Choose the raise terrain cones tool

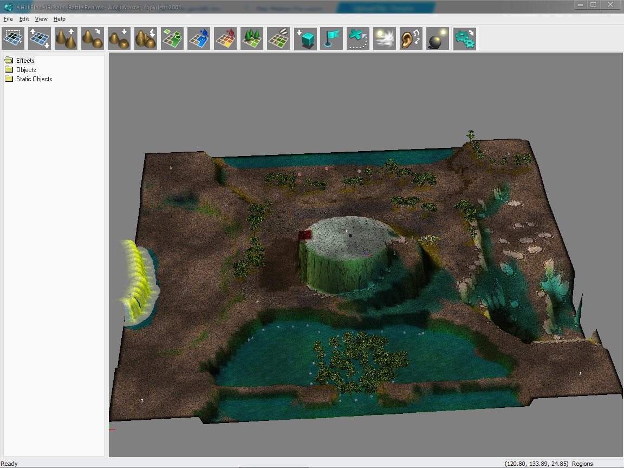(x=66, y=38)
